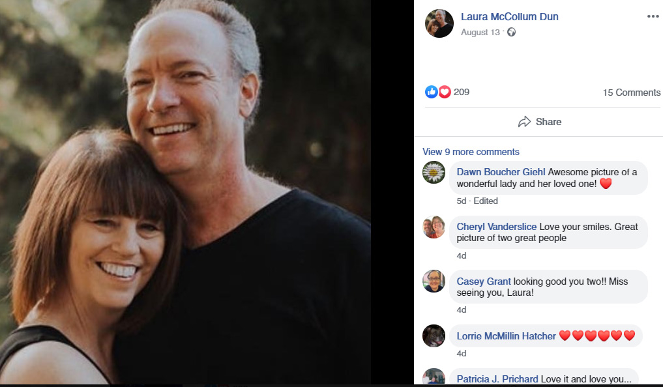Click the globe public privacy icon
This screenshot has height=387, width=663.
point(511,32)
